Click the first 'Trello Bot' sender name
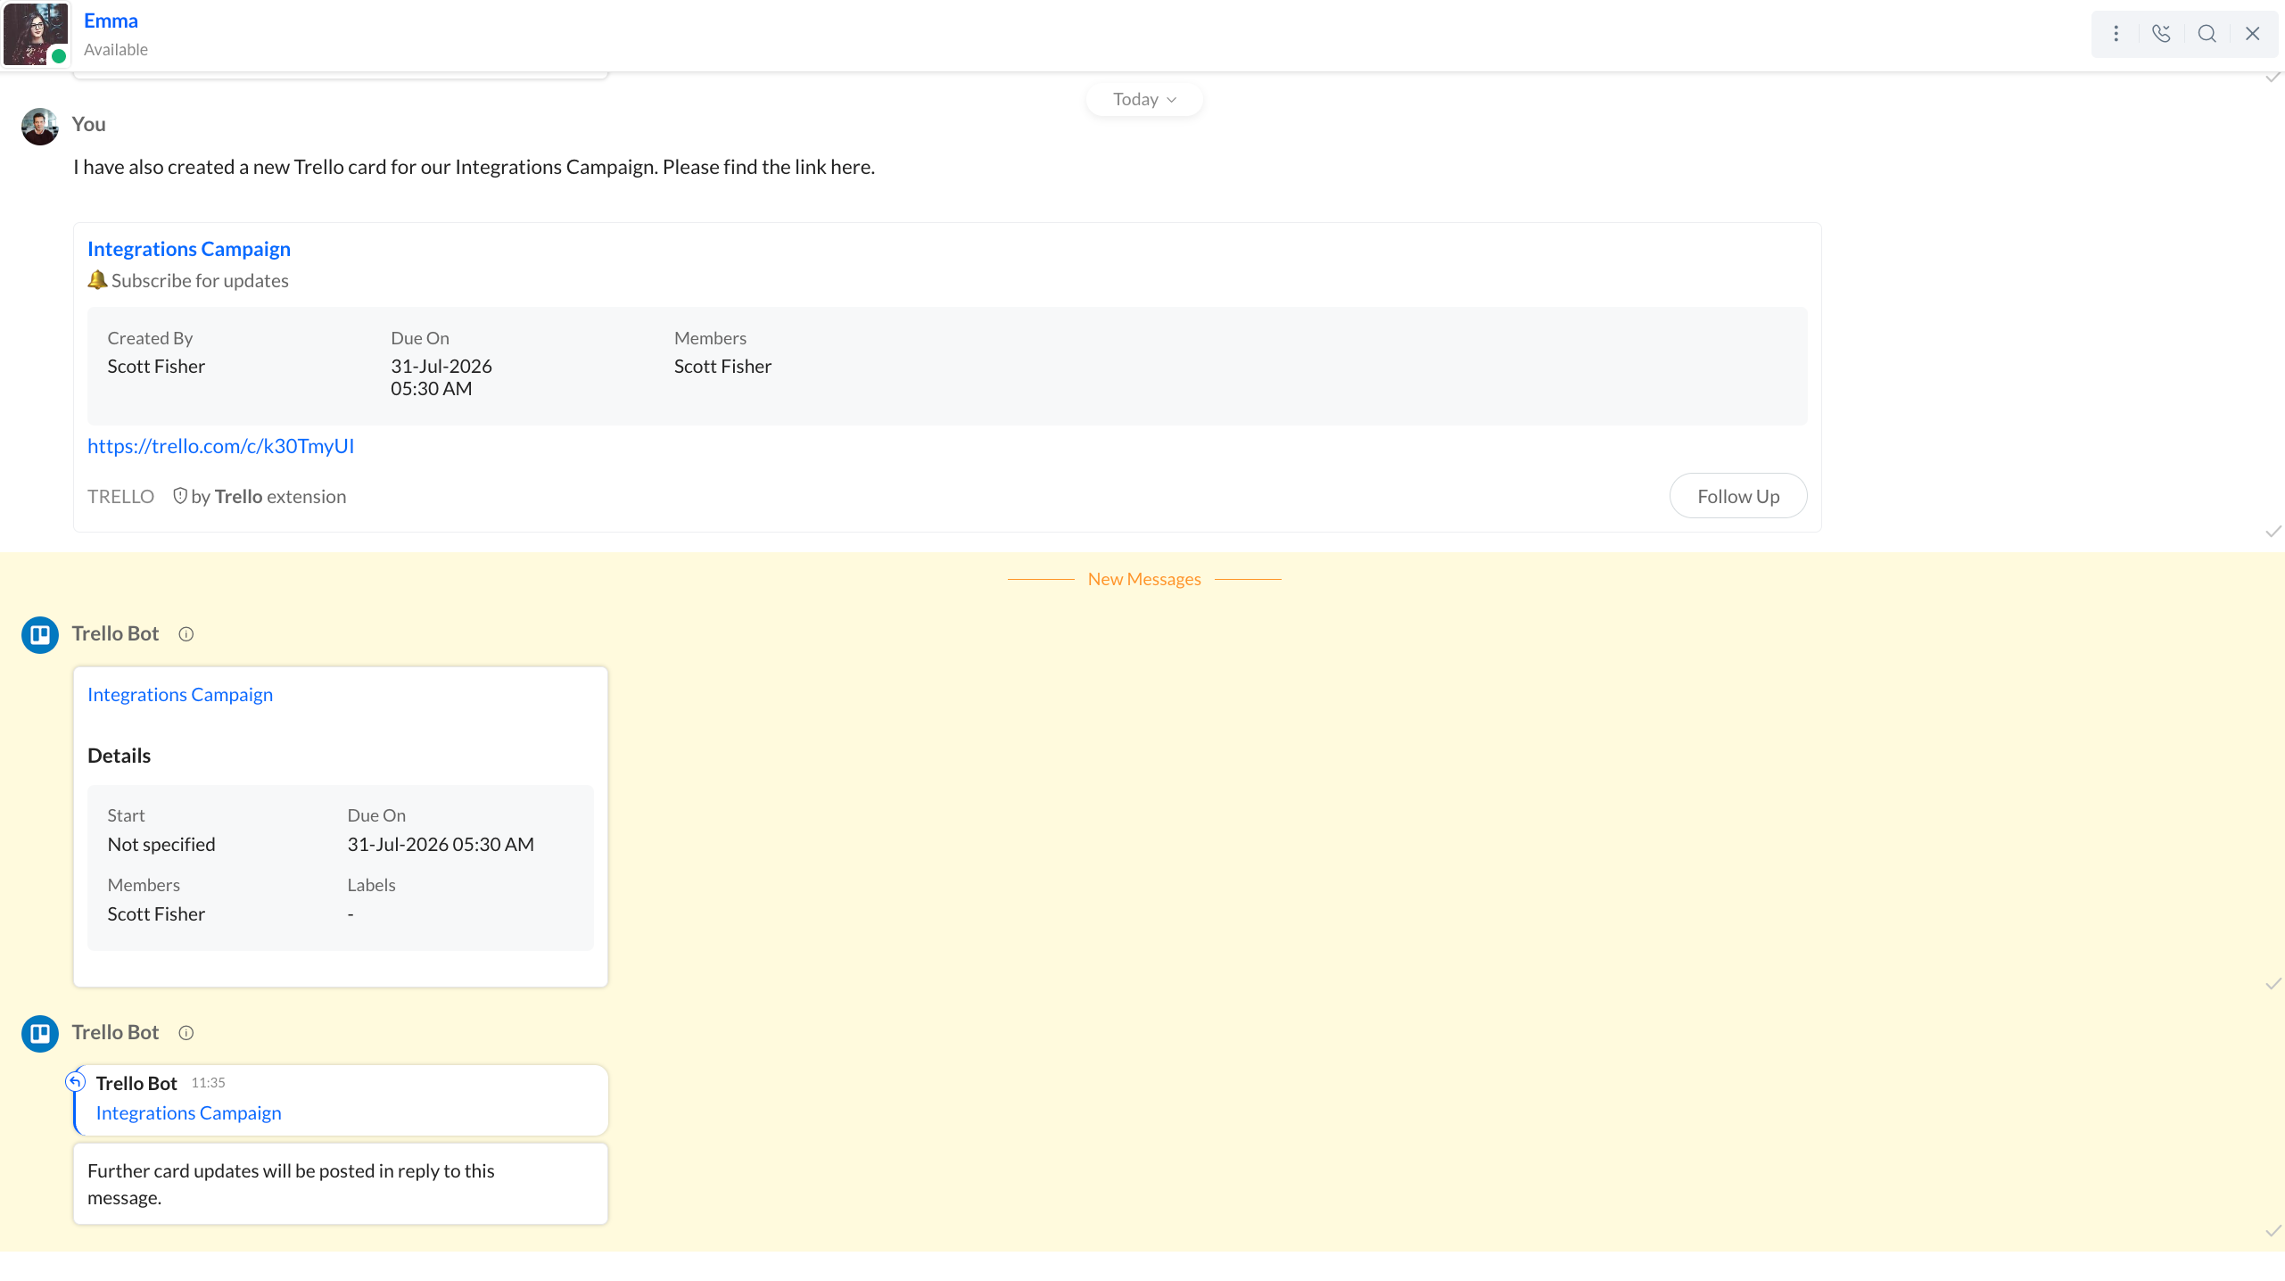The image size is (2285, 1281). pyautogui.click(x=115, y=633)
